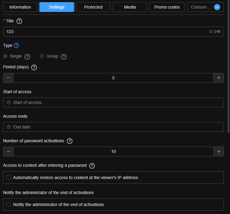Click into the Title input containing 123
The width and height of the screenshot is (230, 214).
tap(113, 32)
